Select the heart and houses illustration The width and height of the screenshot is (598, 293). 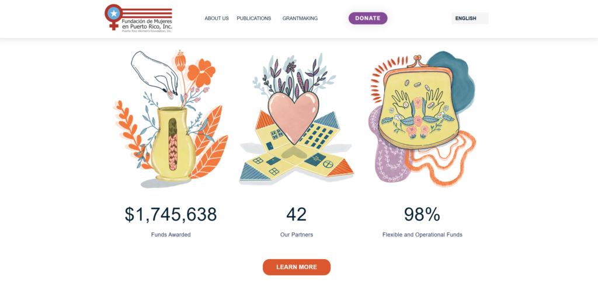[296, 119]
